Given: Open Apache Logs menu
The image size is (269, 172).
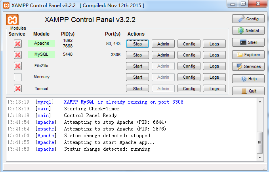Looking at the screenshot, I should pyautogui.click(x=214, y=44).
